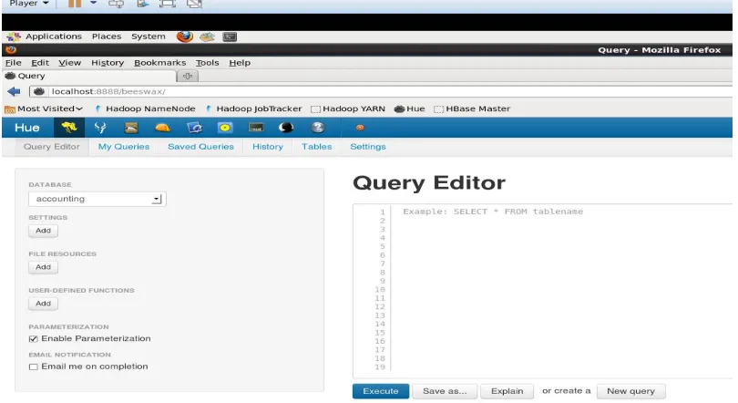Screen dimensions: 738x403
Task: Open the Hadoop YARN bookmark
Action: pyautogui.click(x=348, y=108)
